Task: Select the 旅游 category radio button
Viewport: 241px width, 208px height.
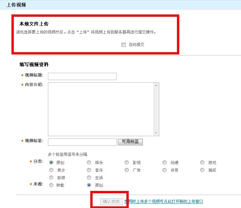Action: coord(51,177)
